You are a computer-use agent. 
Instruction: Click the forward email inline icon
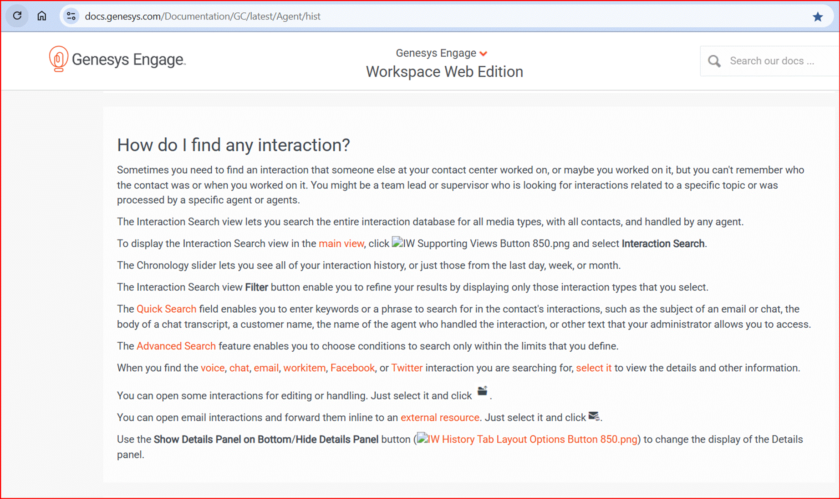coord(594,416)
